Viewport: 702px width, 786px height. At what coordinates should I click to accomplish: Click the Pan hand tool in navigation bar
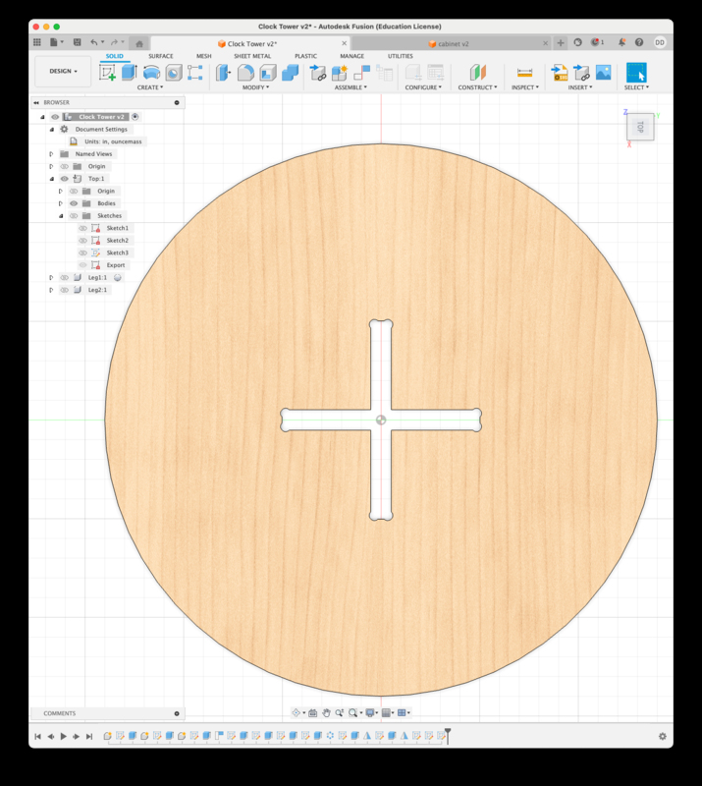[x=326, y=713]
